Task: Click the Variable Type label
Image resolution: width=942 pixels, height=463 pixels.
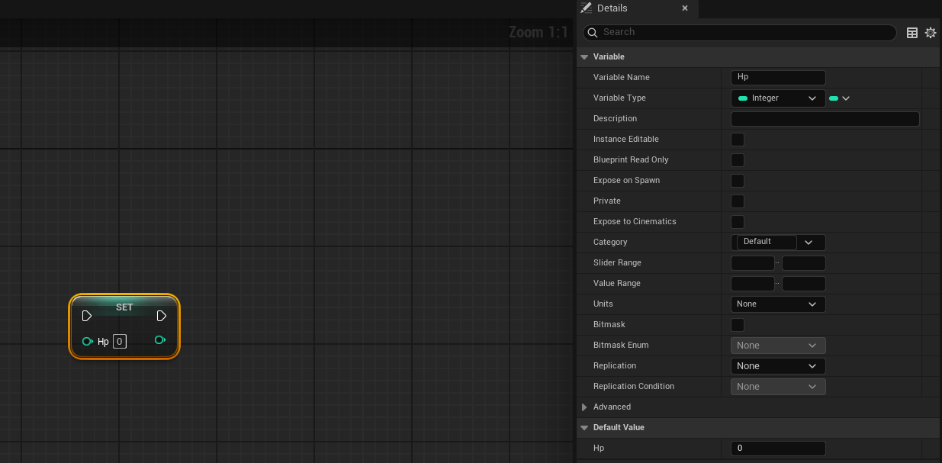Action: (x=619, y=98)
